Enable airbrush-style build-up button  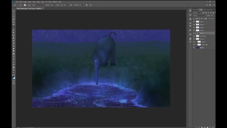point(71,5)
